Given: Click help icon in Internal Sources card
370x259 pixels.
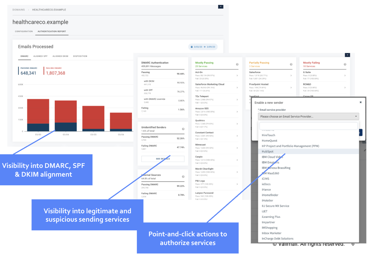Looking at the screenshot, I should click(183, 177).
